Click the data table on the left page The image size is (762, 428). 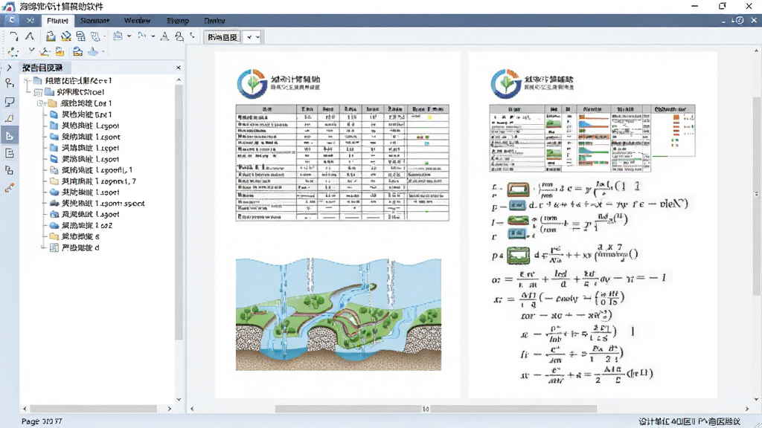342,163
